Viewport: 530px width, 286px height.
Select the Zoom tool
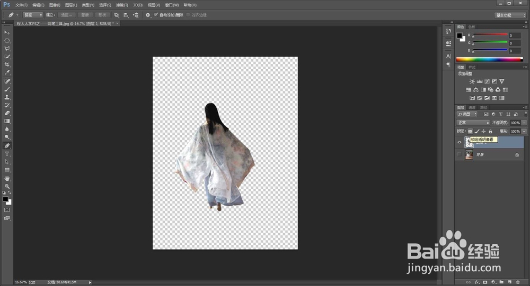click(7, 186)
